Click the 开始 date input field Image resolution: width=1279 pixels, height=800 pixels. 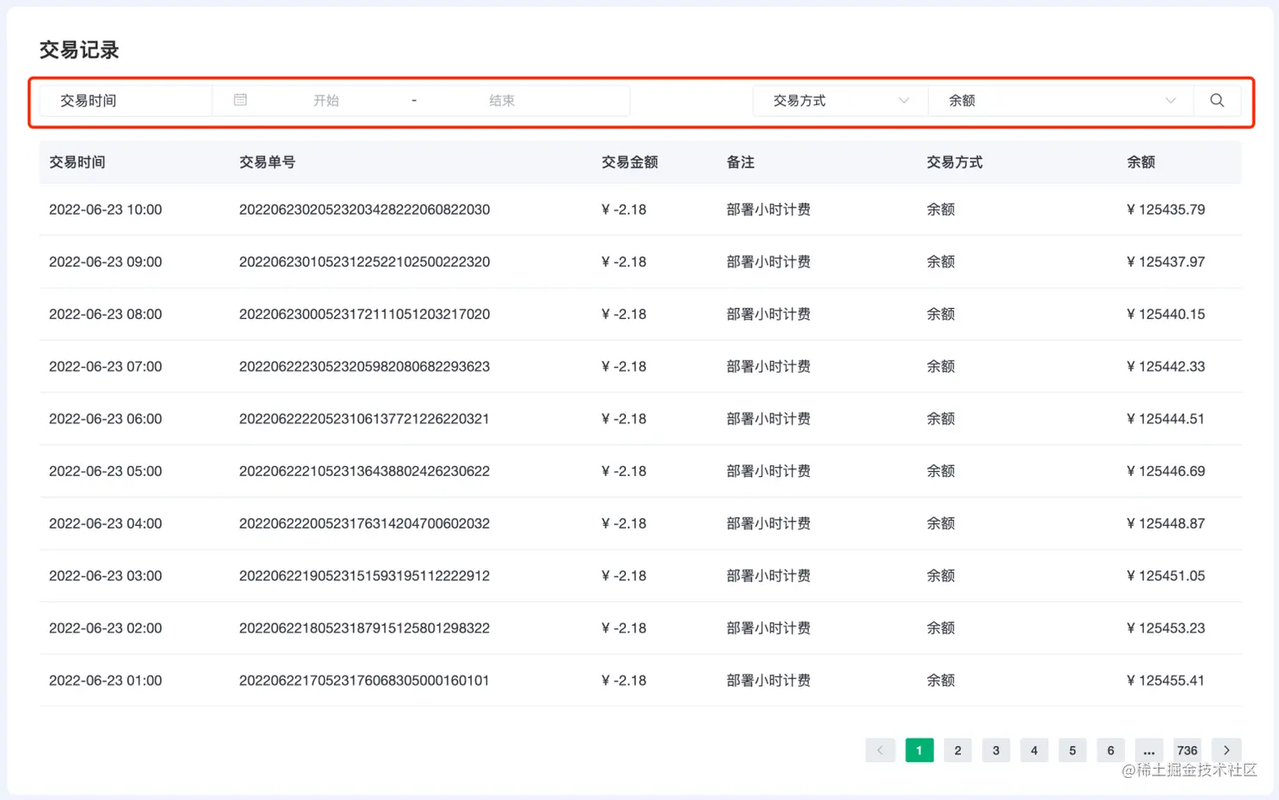coord(327,100)
